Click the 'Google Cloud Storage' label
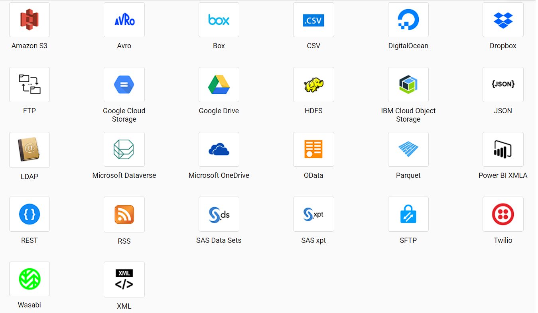This screenshot has height=313, width=538. [x=124, y=115]
